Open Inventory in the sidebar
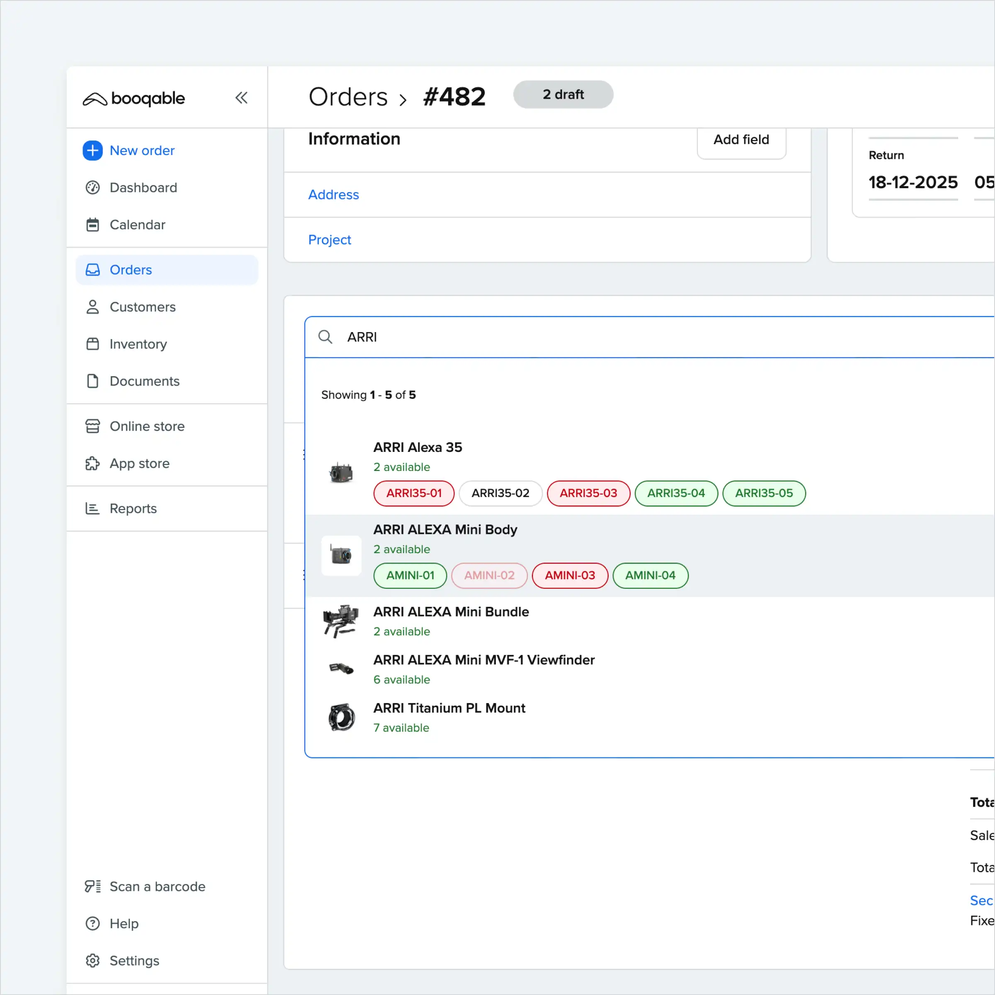Image resolution: width=995 pixels, height=995 pixels. coord(138,344)
